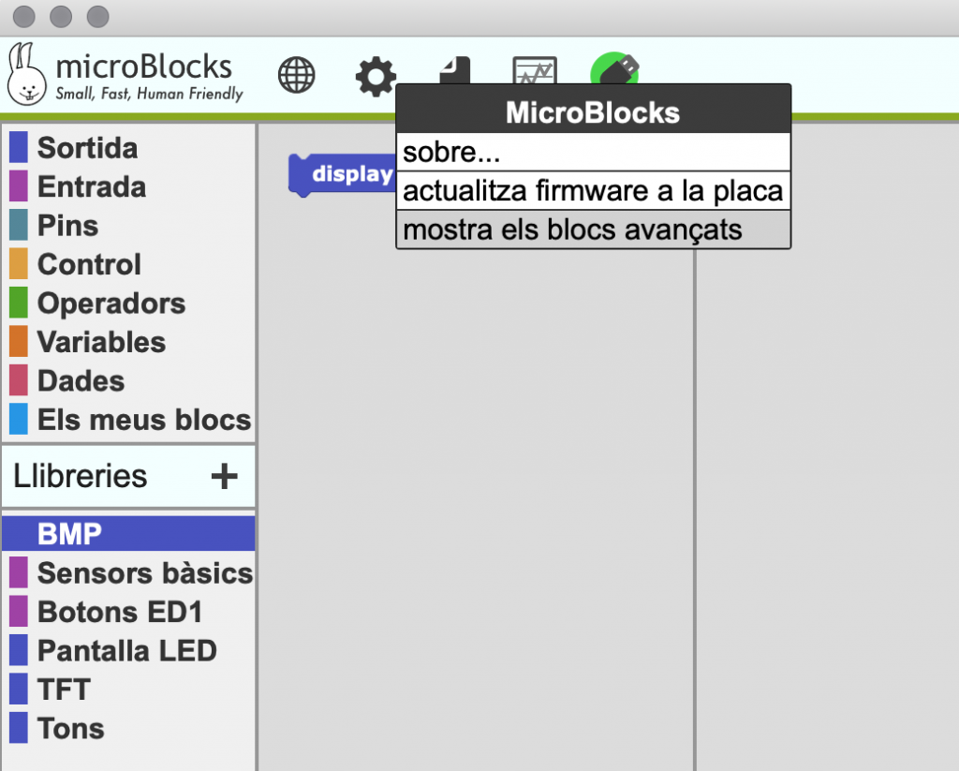Open the gear settings menu
959x771 pixels.
(376, 75)
